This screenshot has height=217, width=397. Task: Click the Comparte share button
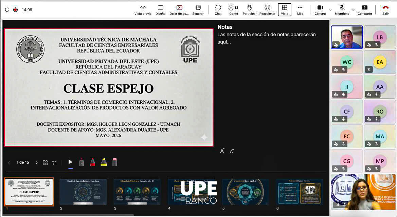pyautogui.click(x=365, y=10)
